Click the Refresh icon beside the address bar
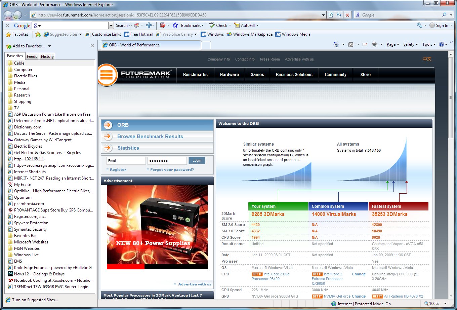The width and height of the screenshot is (457, 310). click(339, 15)
